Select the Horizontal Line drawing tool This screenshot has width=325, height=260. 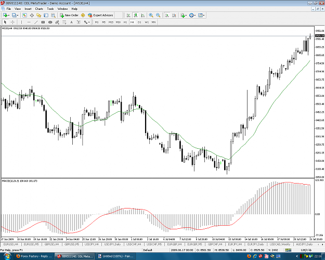(29, 22)
